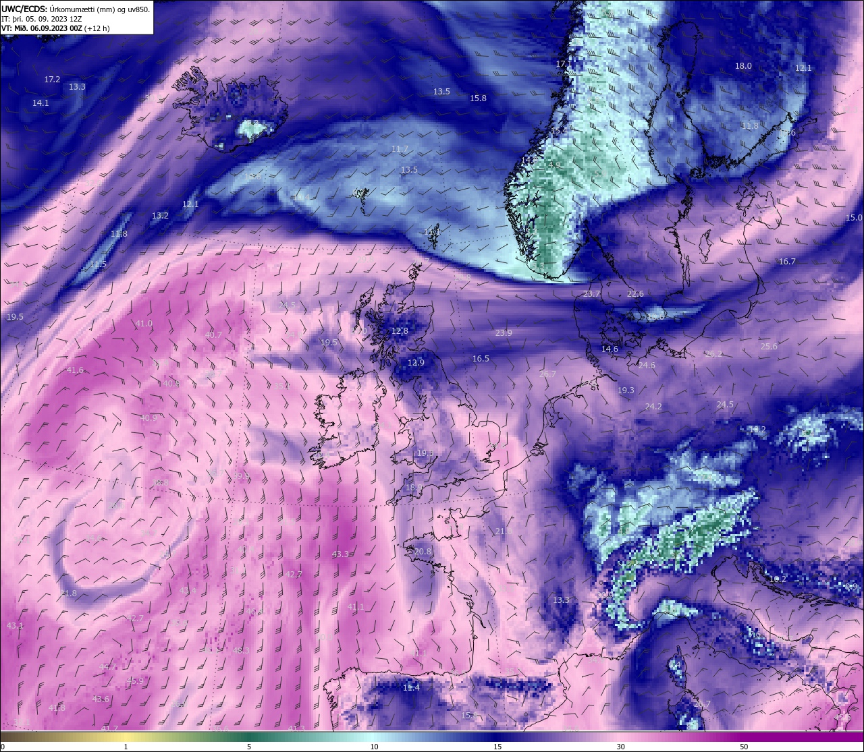Click the legend tick label '5'
This screenshot has width=864, height=752.
pyautogui.click(x=249, y=747)
